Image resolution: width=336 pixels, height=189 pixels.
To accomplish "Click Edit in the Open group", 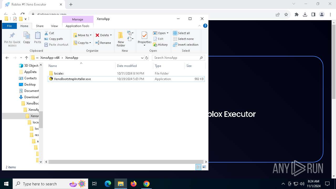I will (x=158, y=39).
